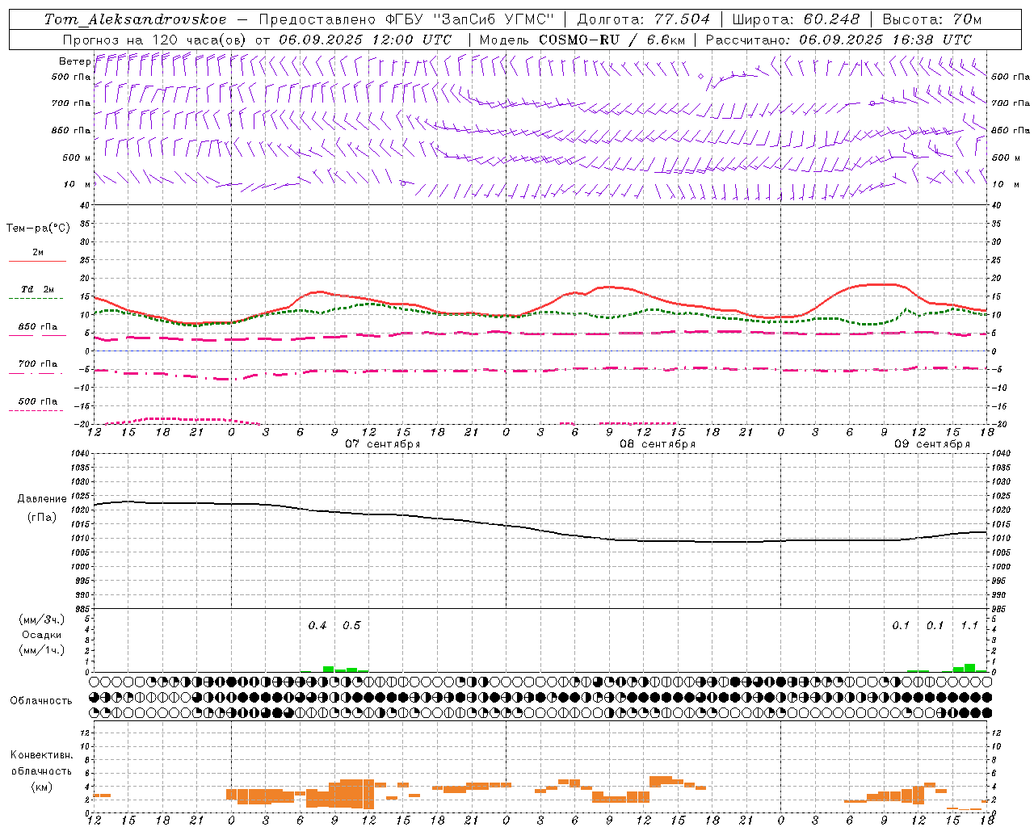Click the (мм/3ч.) precipitation unit label
Image resolution: width=1034 pixels, height=827 pixels.
(41, 619)
